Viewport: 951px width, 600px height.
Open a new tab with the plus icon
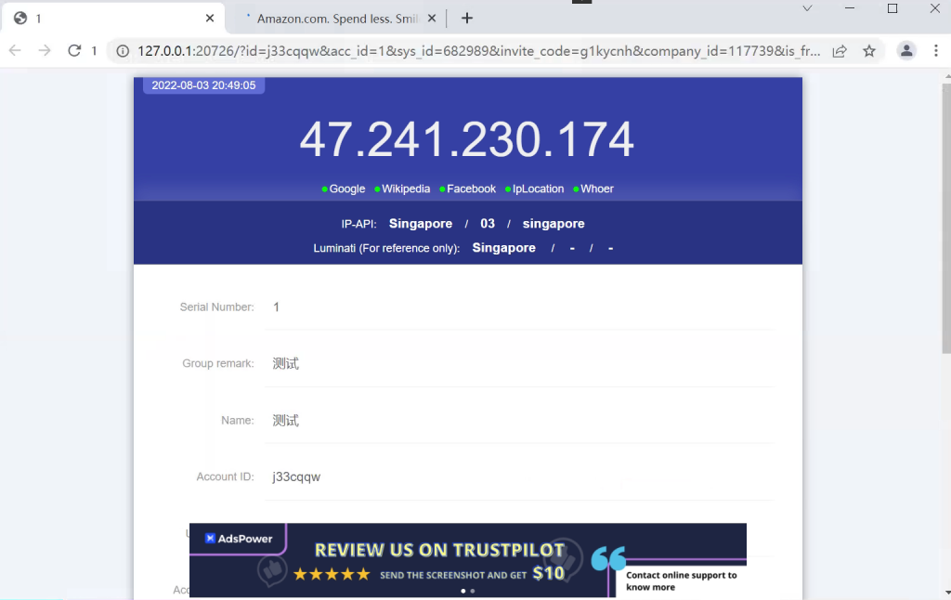pyautogui.click(x=467, y=18)
